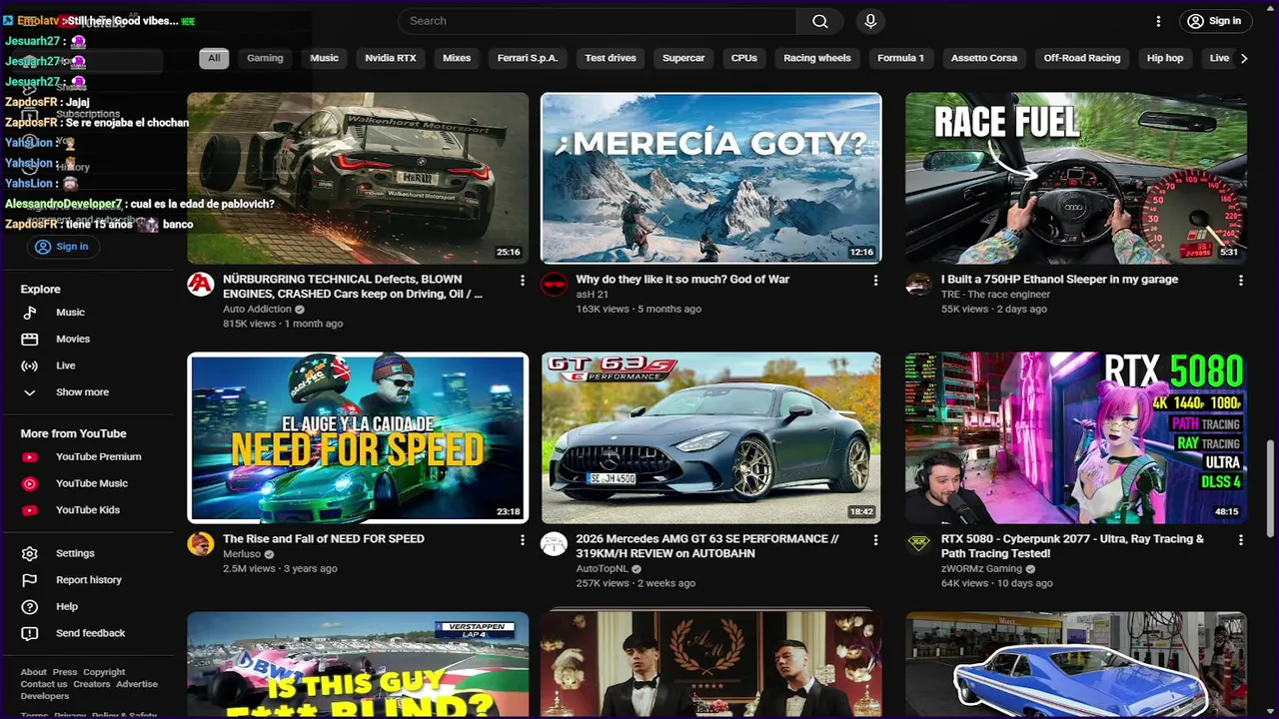This screenshot has width=1279, height=719.
Task: Select the Supercar filter chip
Action: [683, 58]
